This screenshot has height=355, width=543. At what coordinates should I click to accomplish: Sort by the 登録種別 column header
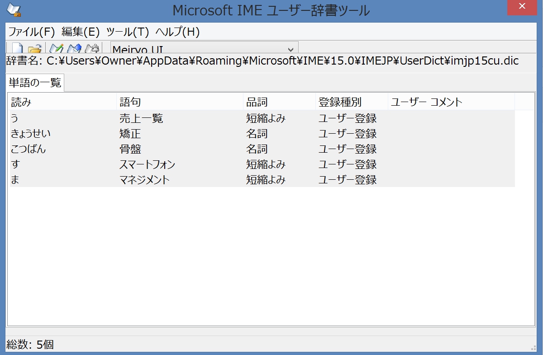pos(352,102)
